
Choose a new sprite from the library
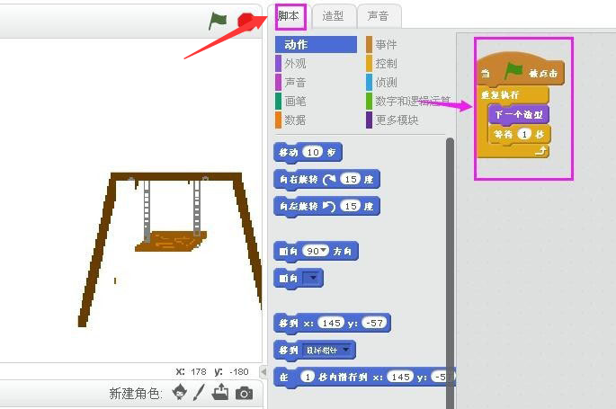pos(181,393)
